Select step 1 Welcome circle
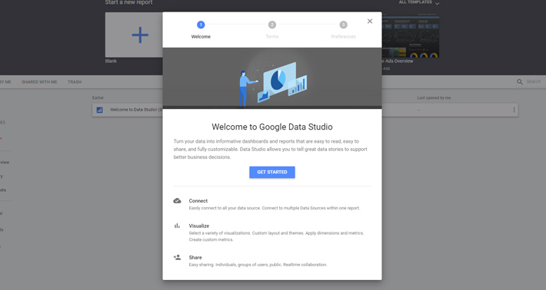The height and width of the screenshot is (290, 546). pyautogui.click(x=201, y=25)
